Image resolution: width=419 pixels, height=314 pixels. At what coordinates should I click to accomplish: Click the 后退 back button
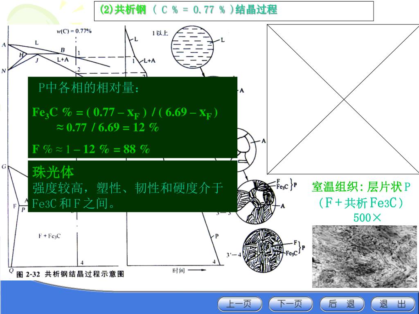[x=342, y=304]
